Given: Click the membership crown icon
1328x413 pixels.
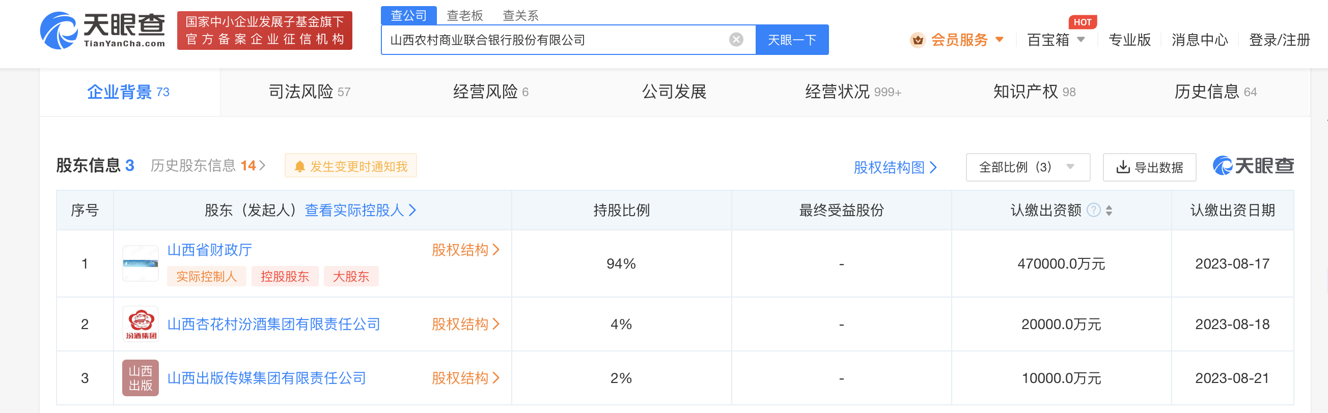Looking at the screenshot, I should 918,40.
